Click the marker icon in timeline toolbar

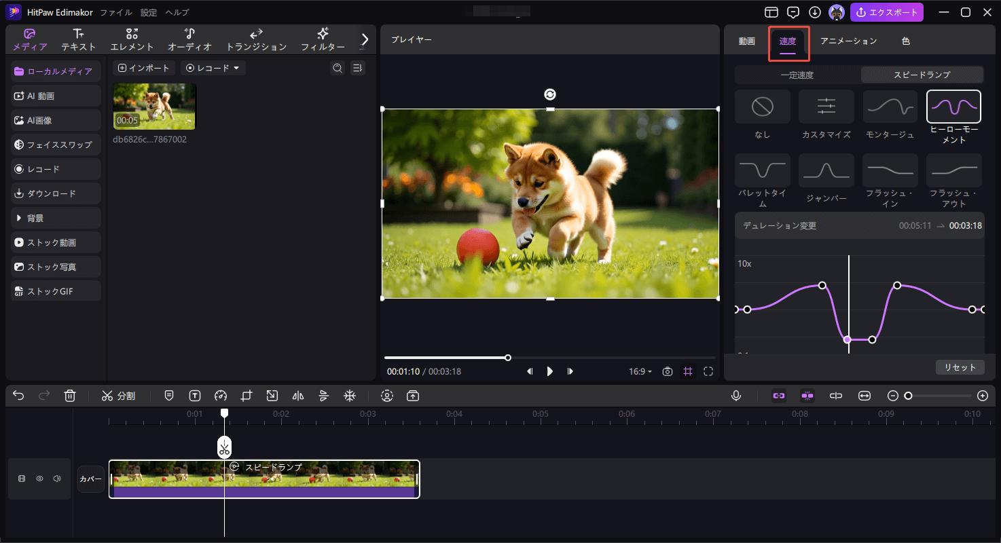169,396
